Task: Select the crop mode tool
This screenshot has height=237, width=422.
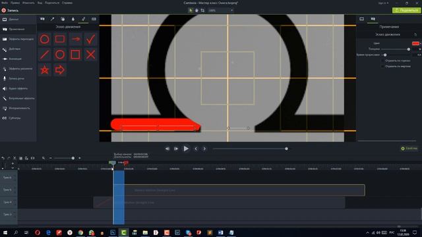Action: 202,11
